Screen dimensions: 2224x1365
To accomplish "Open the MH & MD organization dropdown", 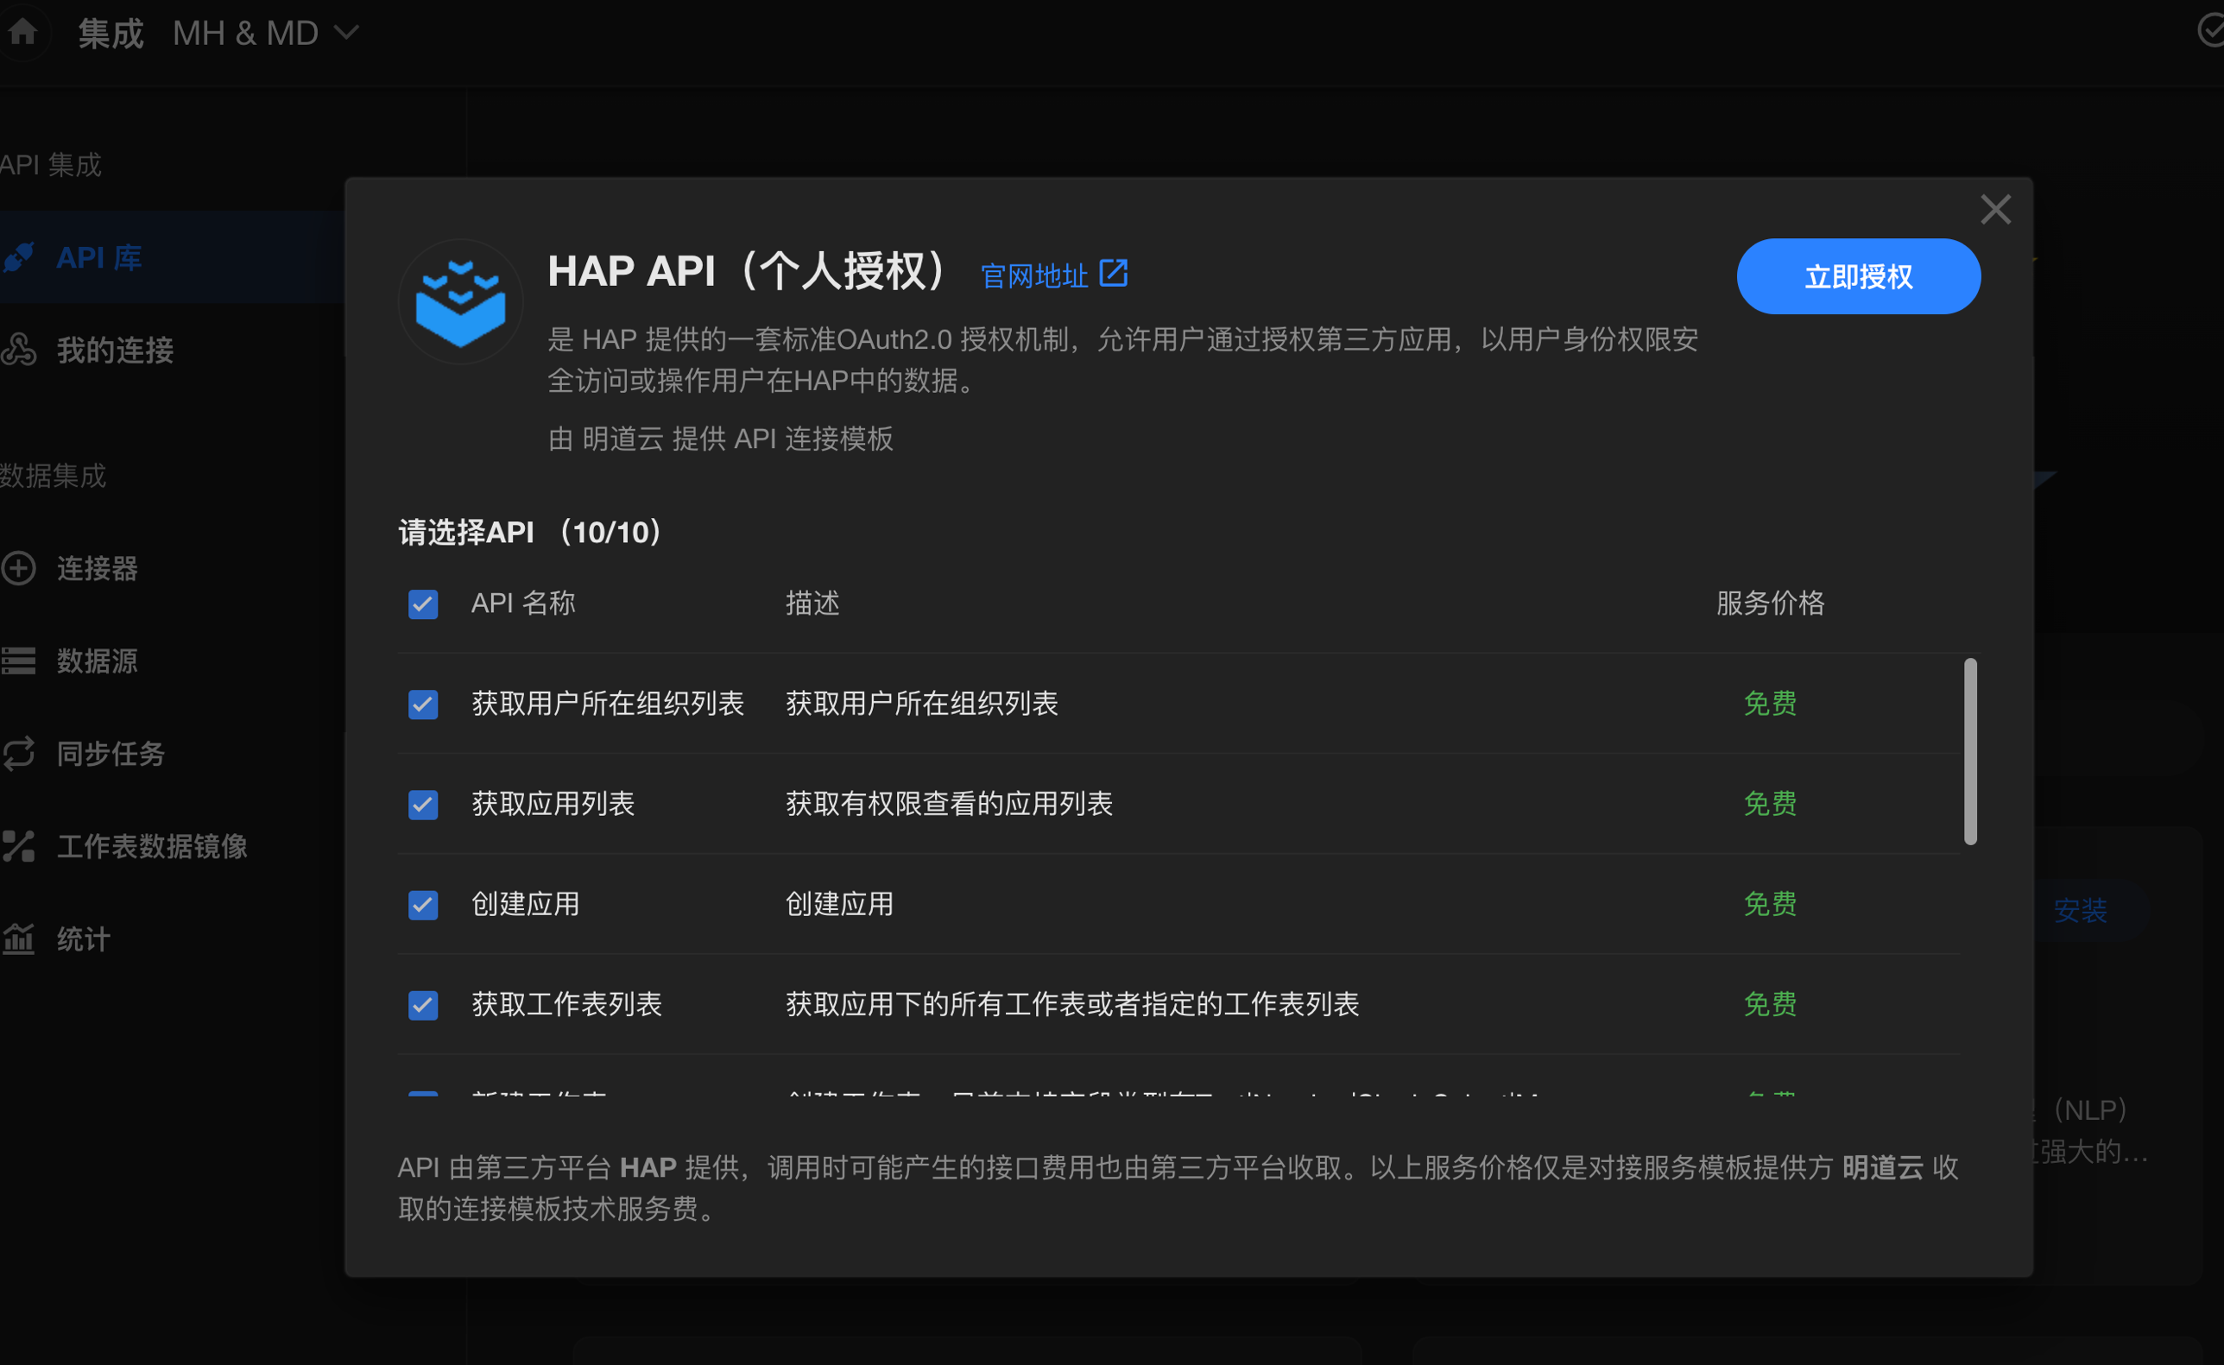I will coord(265,34).
